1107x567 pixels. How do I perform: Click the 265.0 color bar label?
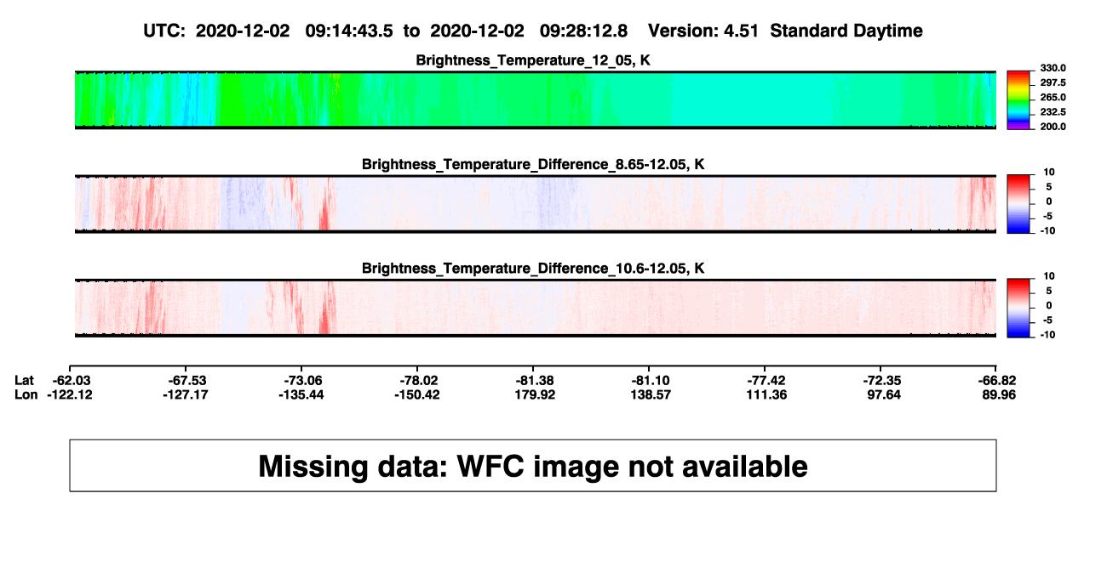tap(1054, 98)
